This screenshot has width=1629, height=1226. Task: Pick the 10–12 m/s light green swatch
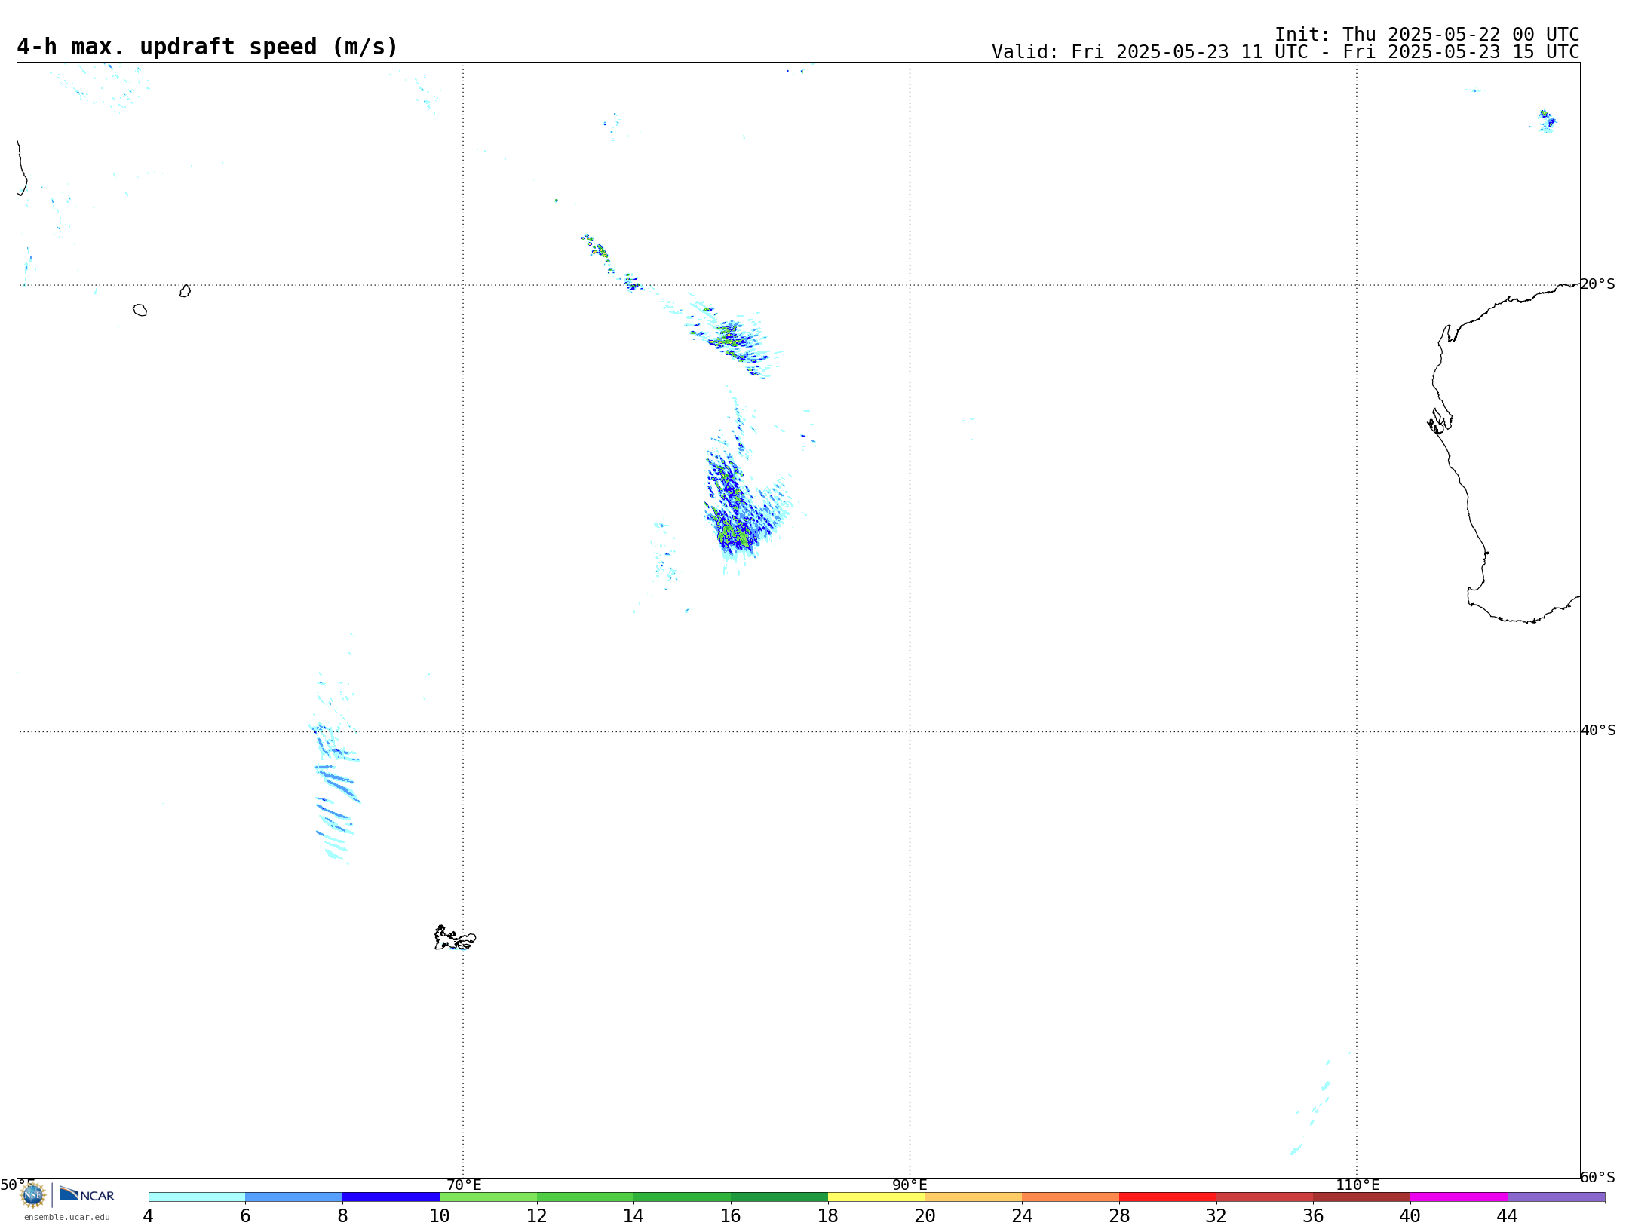tap(488, 1197)
